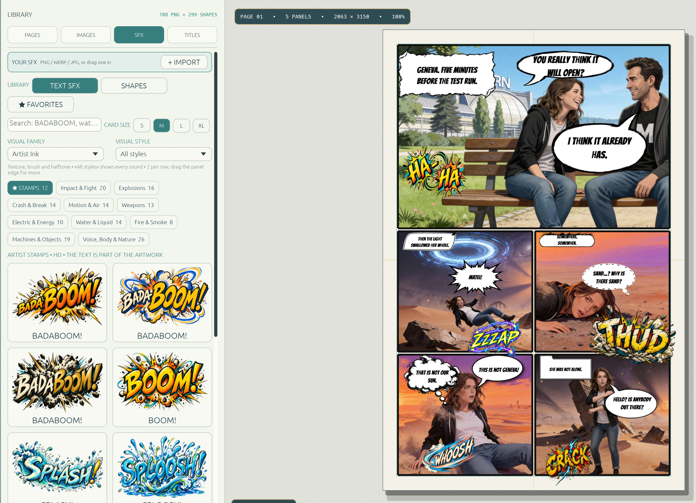Switch to the PAGES library tab
The height and width of the screenshot is (503, 696).
coord(32,35)
